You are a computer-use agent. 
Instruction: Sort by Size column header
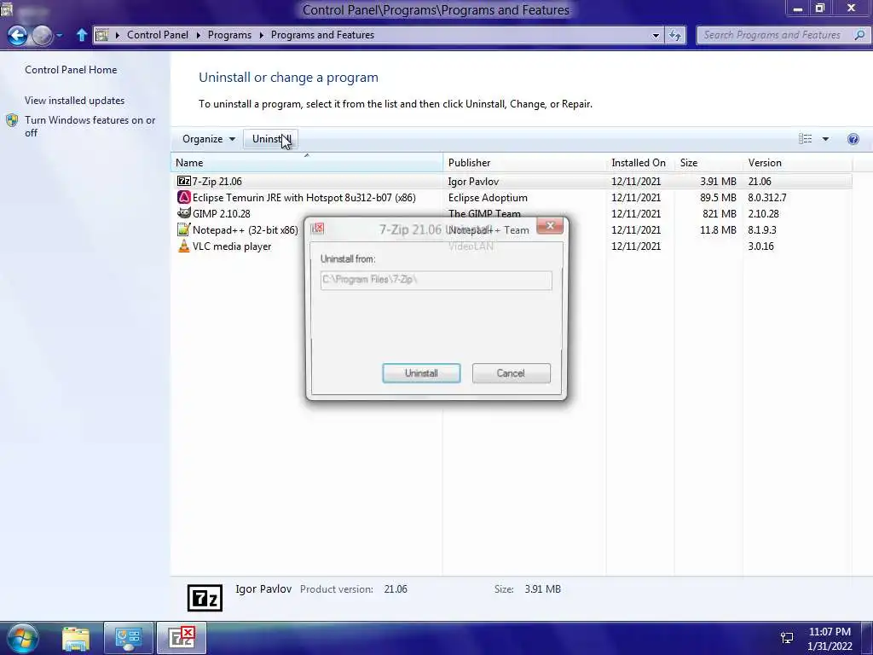click(x=708, y=163)
